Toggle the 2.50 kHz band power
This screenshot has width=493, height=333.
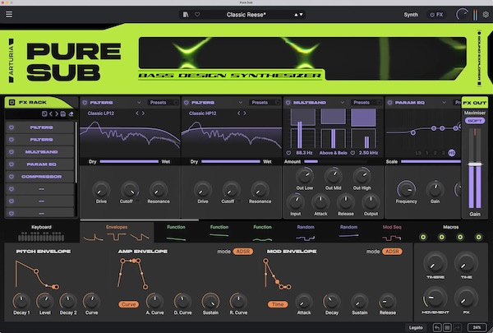coord(352,153)
